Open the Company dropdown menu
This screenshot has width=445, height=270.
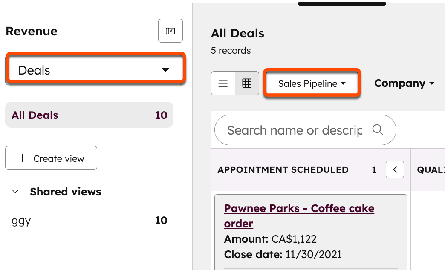point(404,83)
